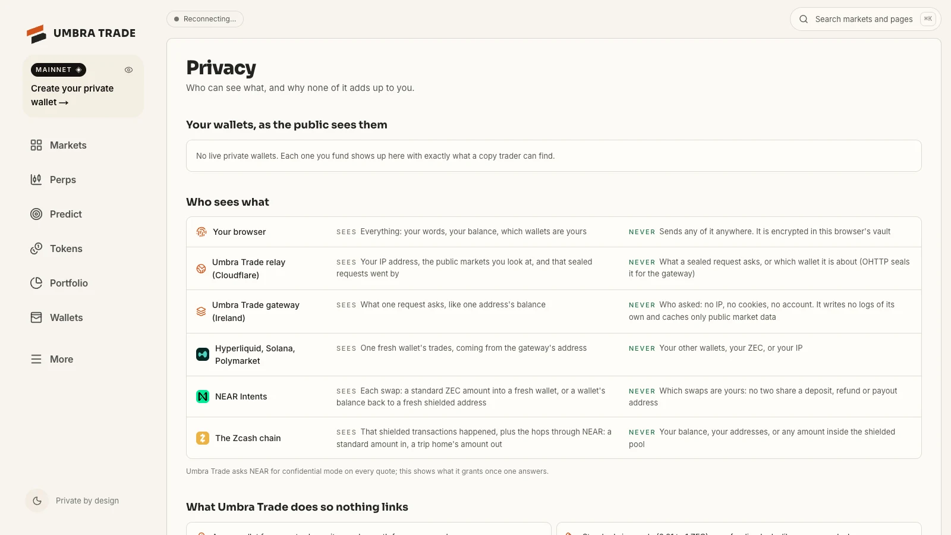
Task: Select the 'Private by design' text
Action: pos(87,501)
